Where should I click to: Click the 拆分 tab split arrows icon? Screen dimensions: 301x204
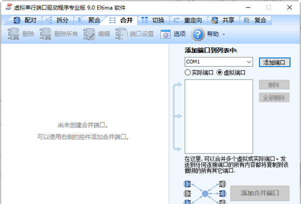pos(48,20)
